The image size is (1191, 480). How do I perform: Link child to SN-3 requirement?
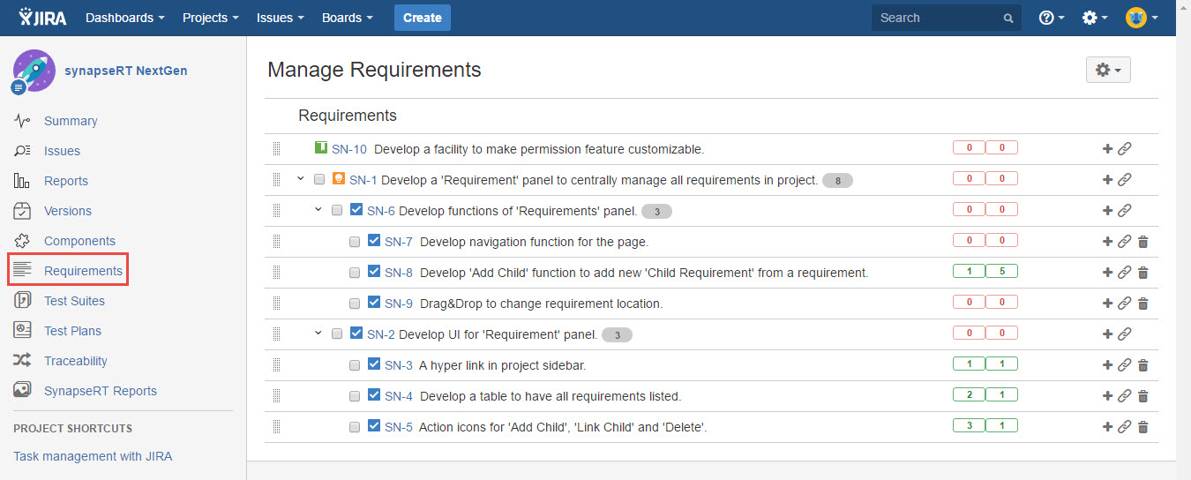click(x=1124, y=365)
